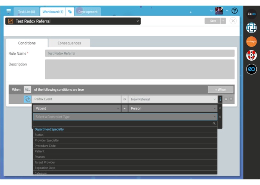Viewport: 260px width, 185px height.
Task: Select the Conditions tab
Action: (27, 43)
